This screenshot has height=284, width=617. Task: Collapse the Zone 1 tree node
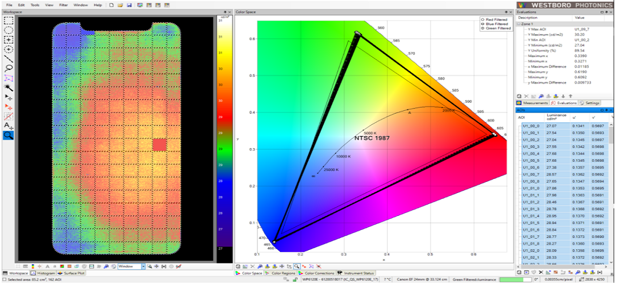click(x=520, y=23)
